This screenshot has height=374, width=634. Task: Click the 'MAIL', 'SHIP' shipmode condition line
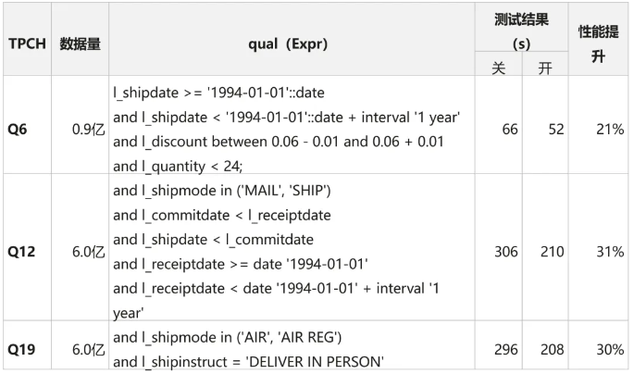coord(222,191)
